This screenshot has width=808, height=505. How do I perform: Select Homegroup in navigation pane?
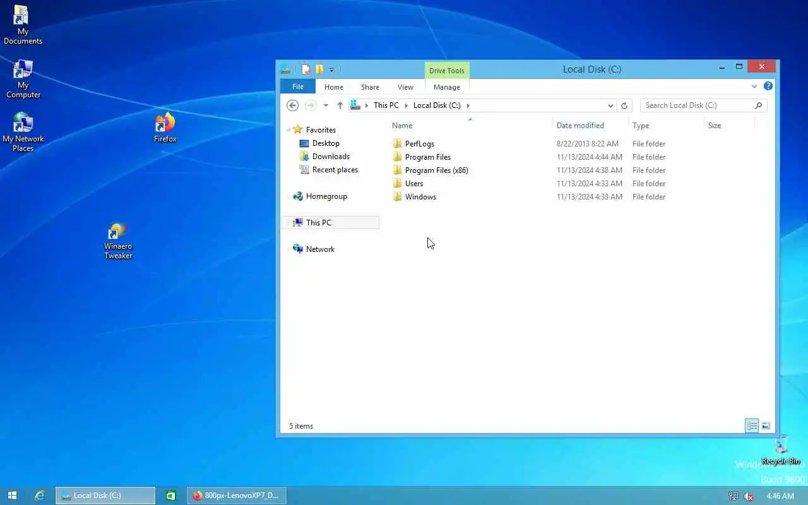click(x=326, y=196)
